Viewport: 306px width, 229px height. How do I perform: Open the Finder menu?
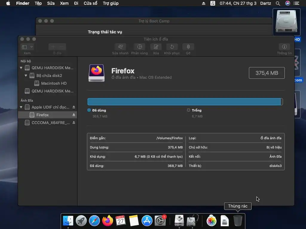point(23,3)
